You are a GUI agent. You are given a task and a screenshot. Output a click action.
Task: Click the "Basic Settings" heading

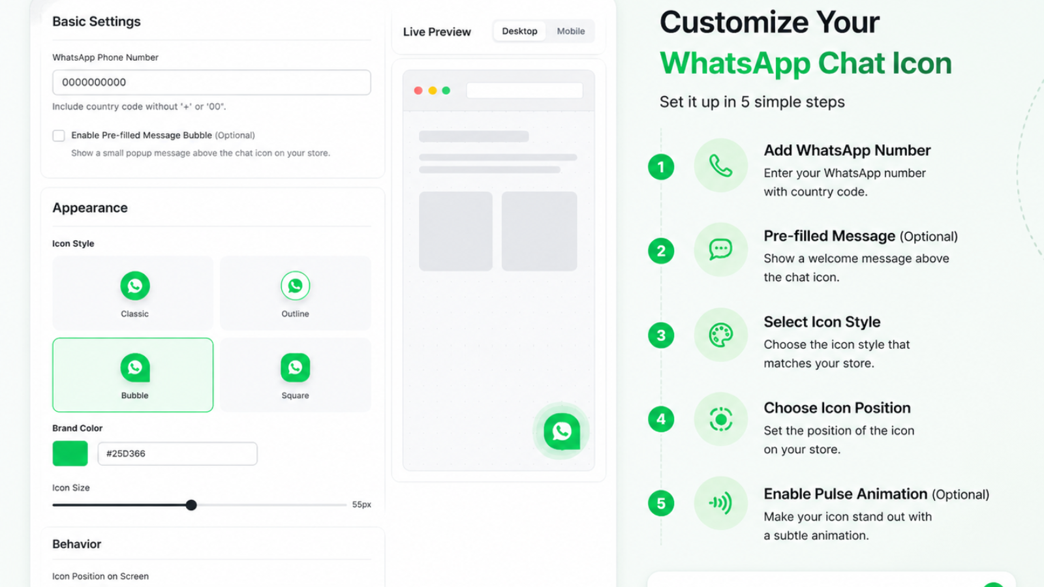coord(97,22)
